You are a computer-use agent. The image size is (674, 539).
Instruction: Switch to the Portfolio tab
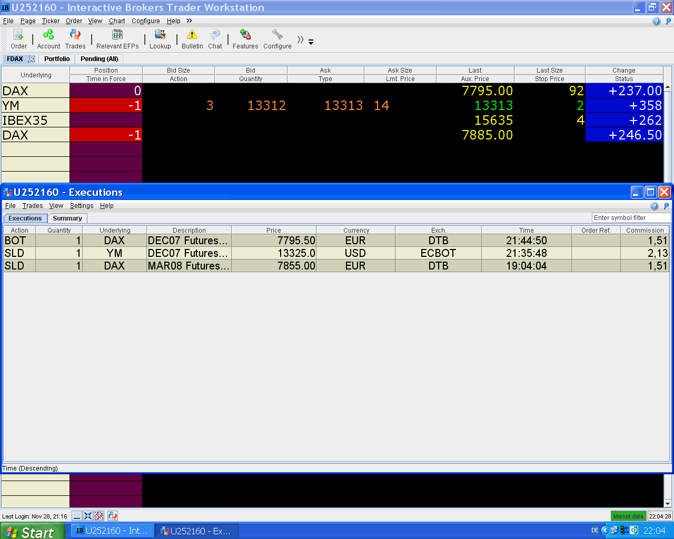[x=57, y=59]
